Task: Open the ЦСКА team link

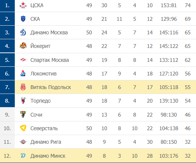Action: click(x=37, y=5)
